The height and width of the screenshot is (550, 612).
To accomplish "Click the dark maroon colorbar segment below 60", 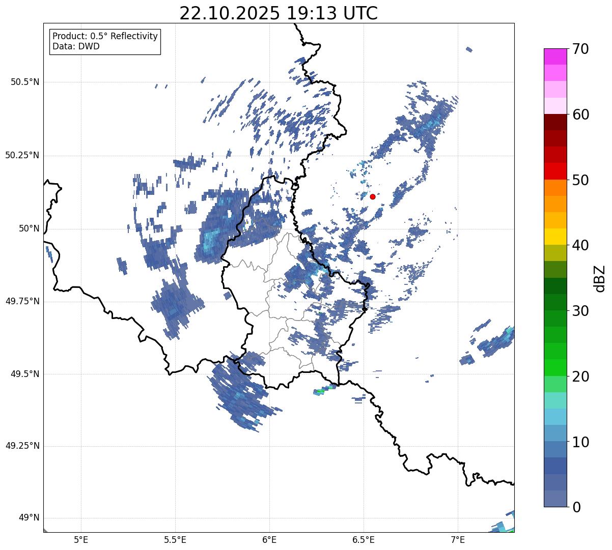I will coord(555,122).
